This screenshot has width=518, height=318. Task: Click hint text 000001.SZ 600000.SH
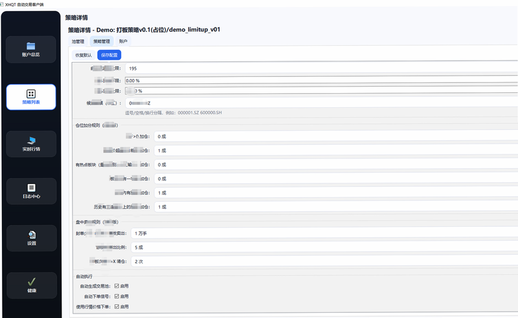pos(199,113)
